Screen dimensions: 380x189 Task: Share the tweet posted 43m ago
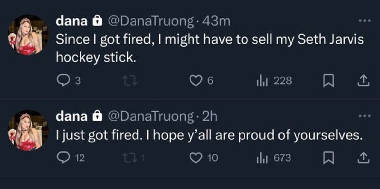pos(363,81)
